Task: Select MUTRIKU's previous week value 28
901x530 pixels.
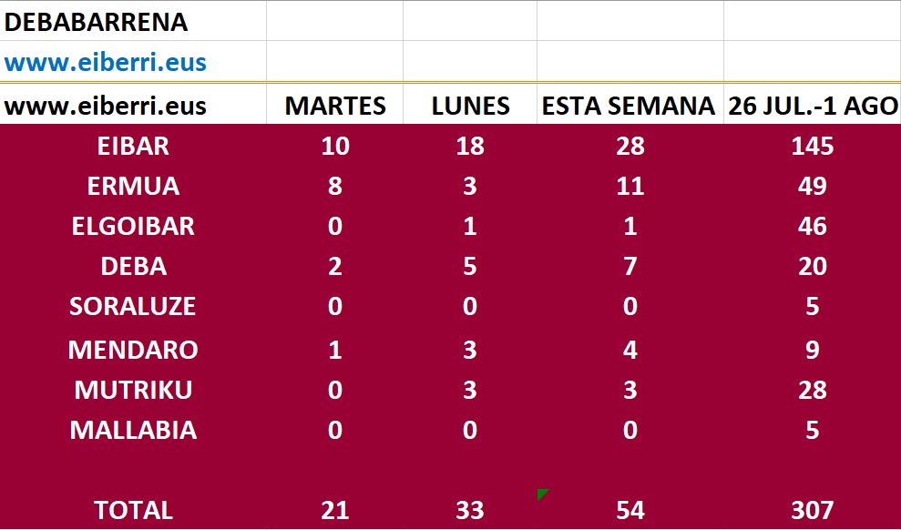Action: 813,390
